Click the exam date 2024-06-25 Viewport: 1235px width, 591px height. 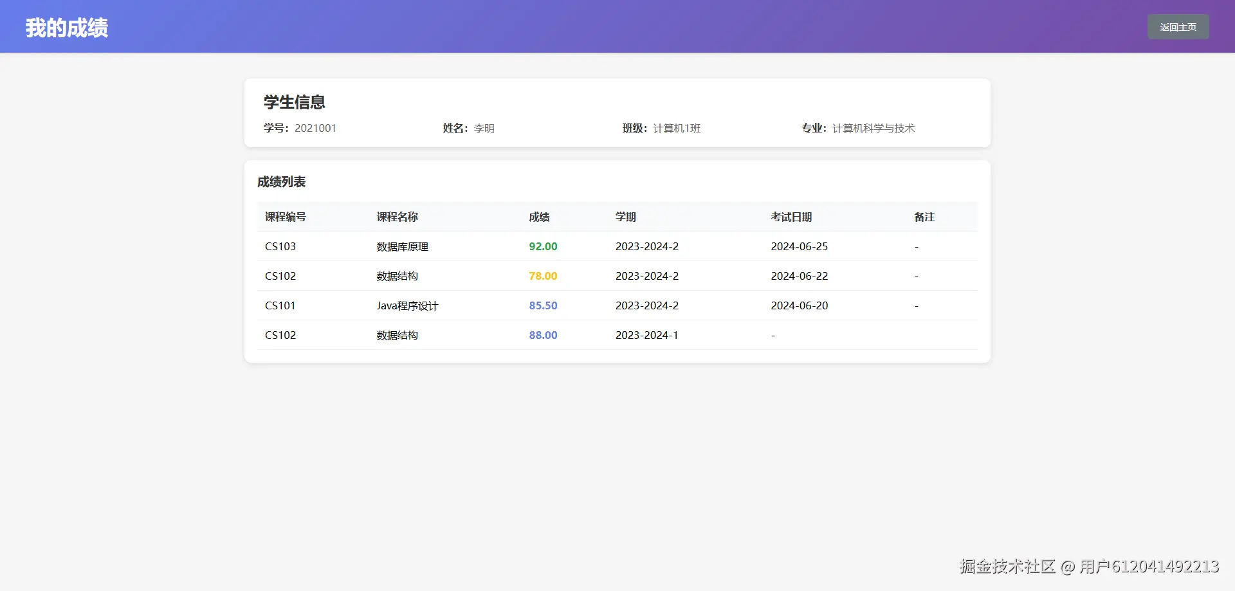(x=799, y=247)
